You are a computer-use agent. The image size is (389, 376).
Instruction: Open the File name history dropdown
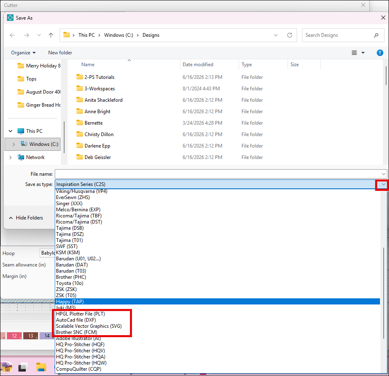(x=384, y=174)
